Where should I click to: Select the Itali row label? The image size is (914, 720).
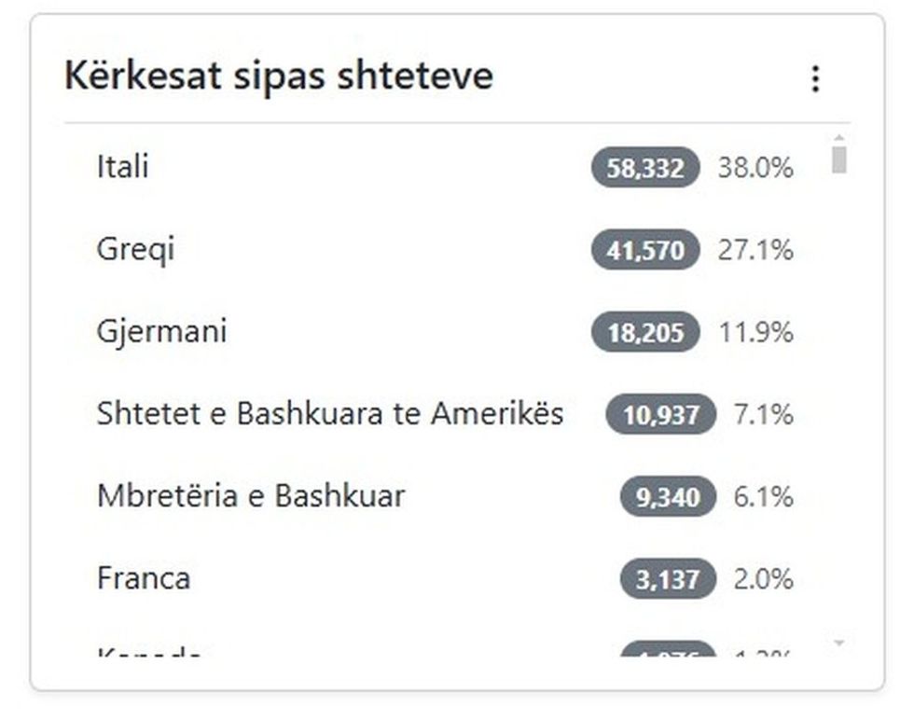pyautogui.click(x=122, y=167)
